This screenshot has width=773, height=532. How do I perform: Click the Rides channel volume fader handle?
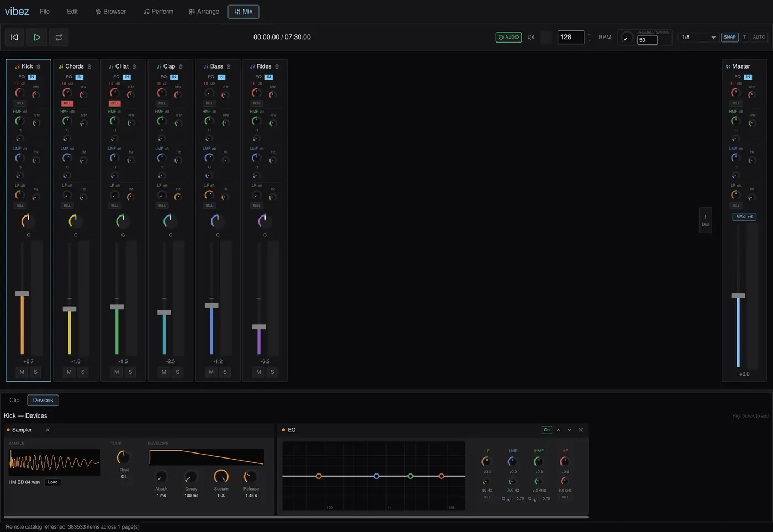[x=259, y=326]
